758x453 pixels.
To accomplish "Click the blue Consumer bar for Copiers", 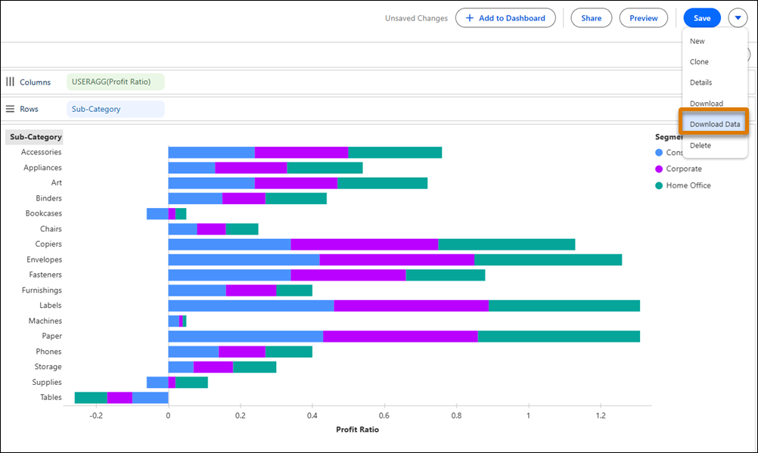I will point(229,244).
